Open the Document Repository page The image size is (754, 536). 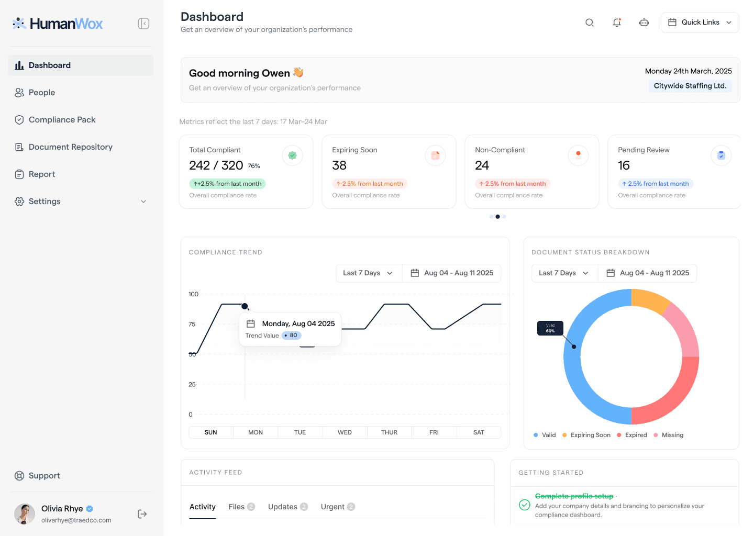[x=81, y=147]
